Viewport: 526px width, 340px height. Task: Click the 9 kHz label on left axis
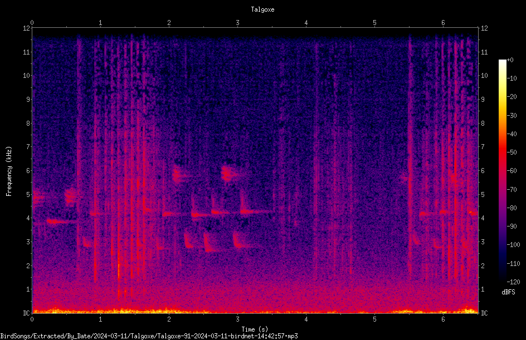tap(28, 99)
